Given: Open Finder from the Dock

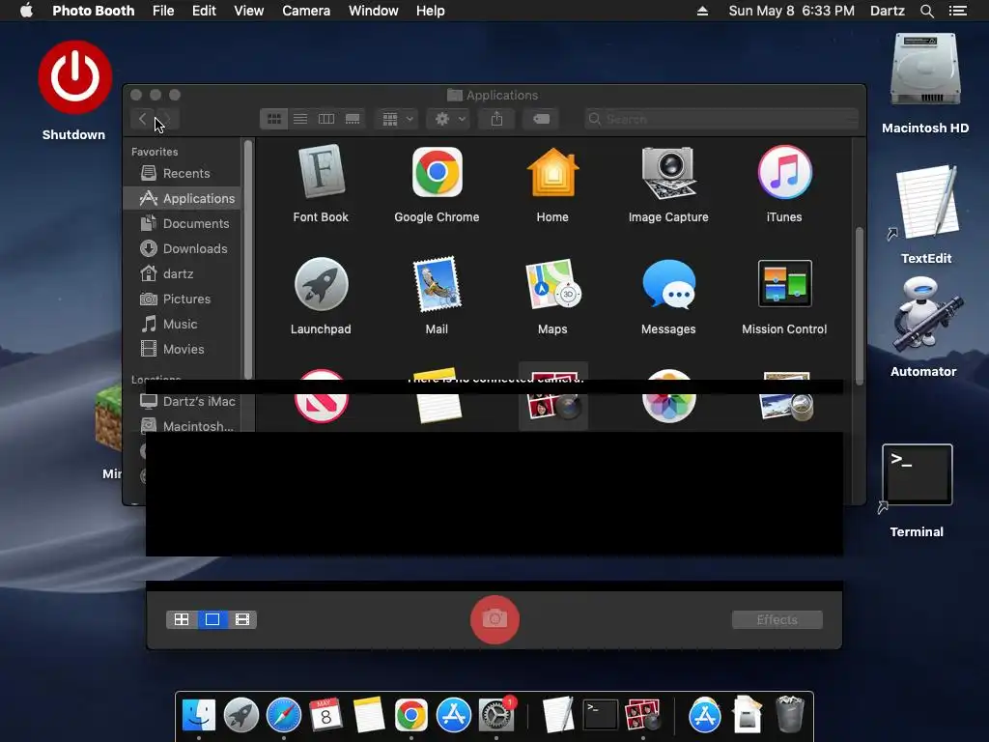Looking at the screenshot, I should [199, 715].
